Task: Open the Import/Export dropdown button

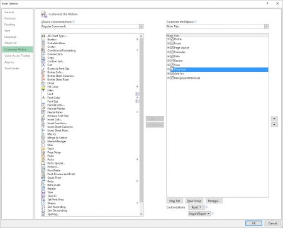Action: [x=199, y=214]
